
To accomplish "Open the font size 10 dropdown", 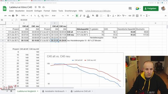I will [x=70, y=16].
